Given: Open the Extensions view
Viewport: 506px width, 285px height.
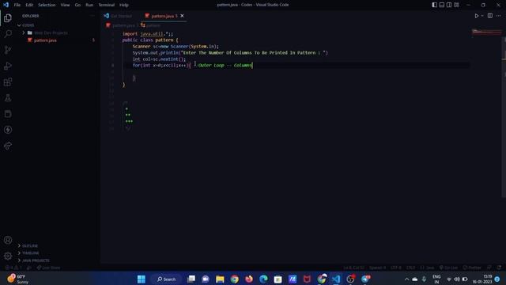Looking at the screenshot, I should tap(8, 82).
